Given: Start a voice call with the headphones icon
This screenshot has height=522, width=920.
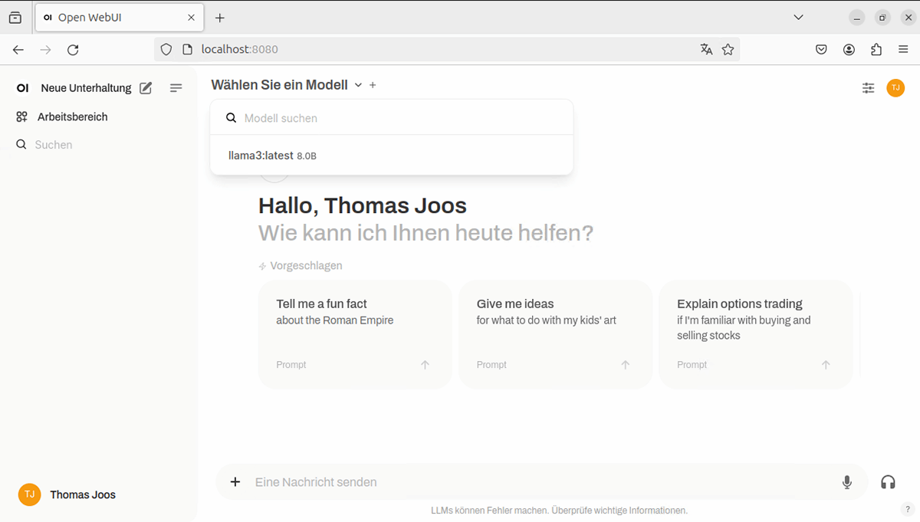Looking at the screenshot, I should [x=888, y=482].
